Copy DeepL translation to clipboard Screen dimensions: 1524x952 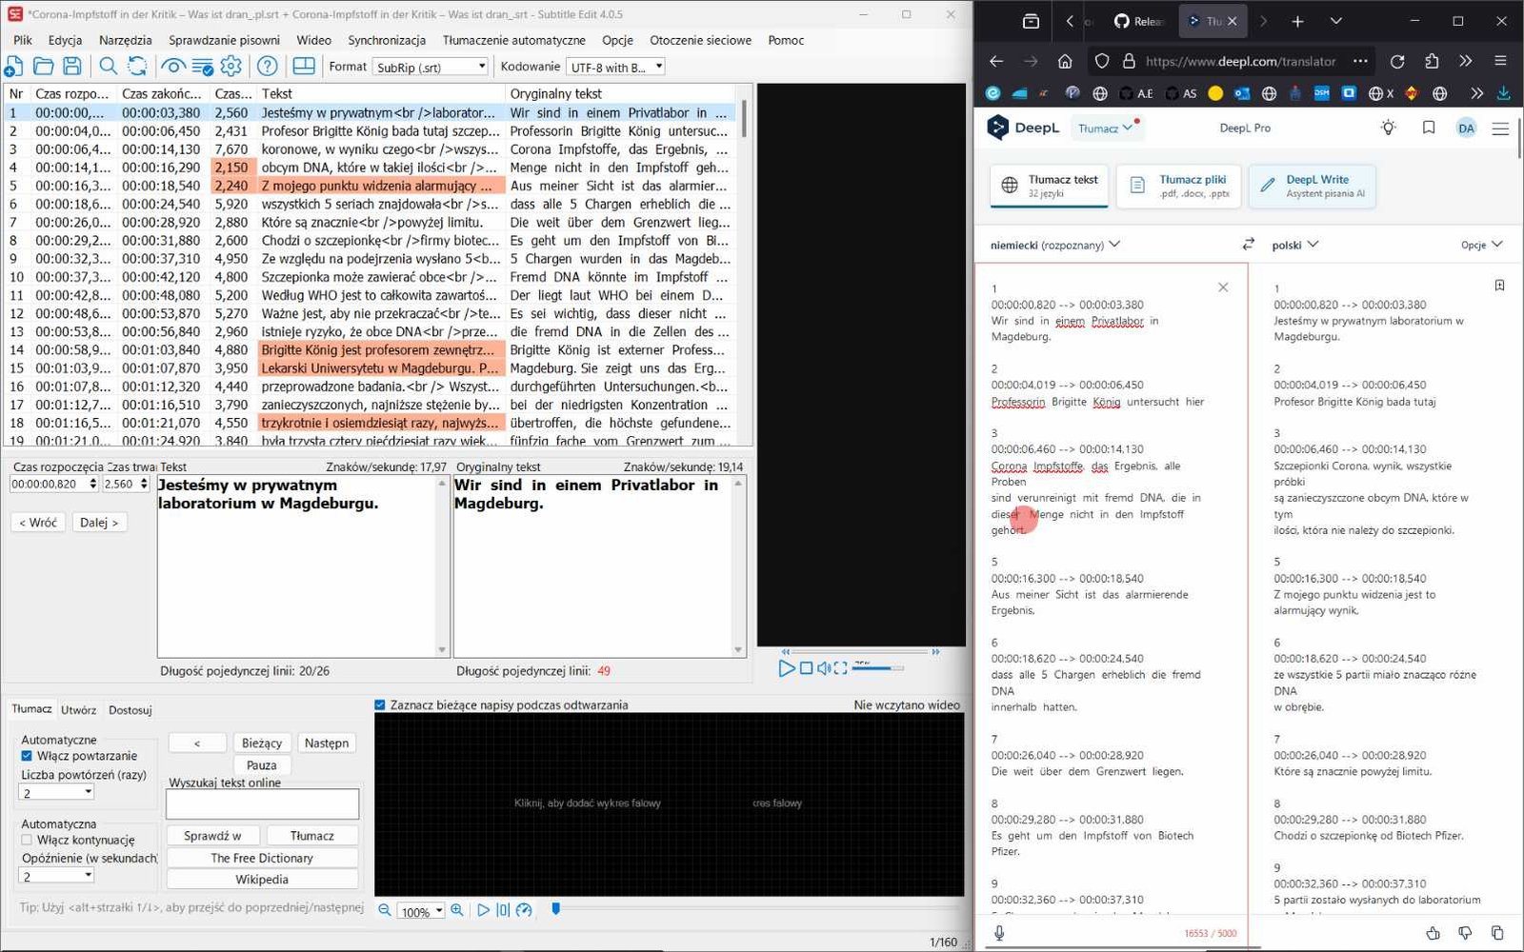click(x=1496, y=933)
